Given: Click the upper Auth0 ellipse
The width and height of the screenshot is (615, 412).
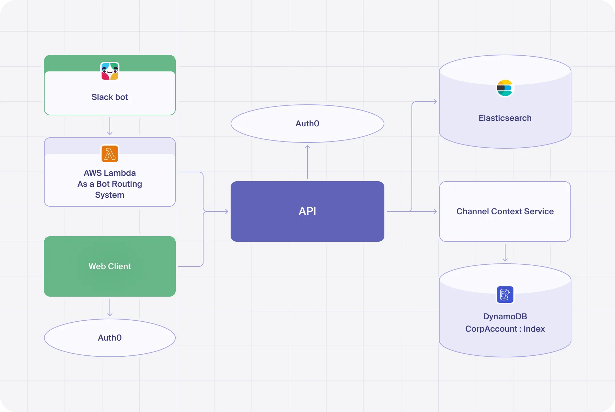Looking at the screenshot, I should click(307, 123).
